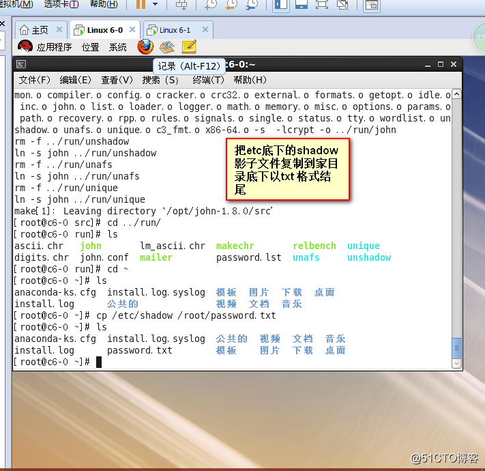Click the cyan 'unafs' link name

[x=306, y=257]
